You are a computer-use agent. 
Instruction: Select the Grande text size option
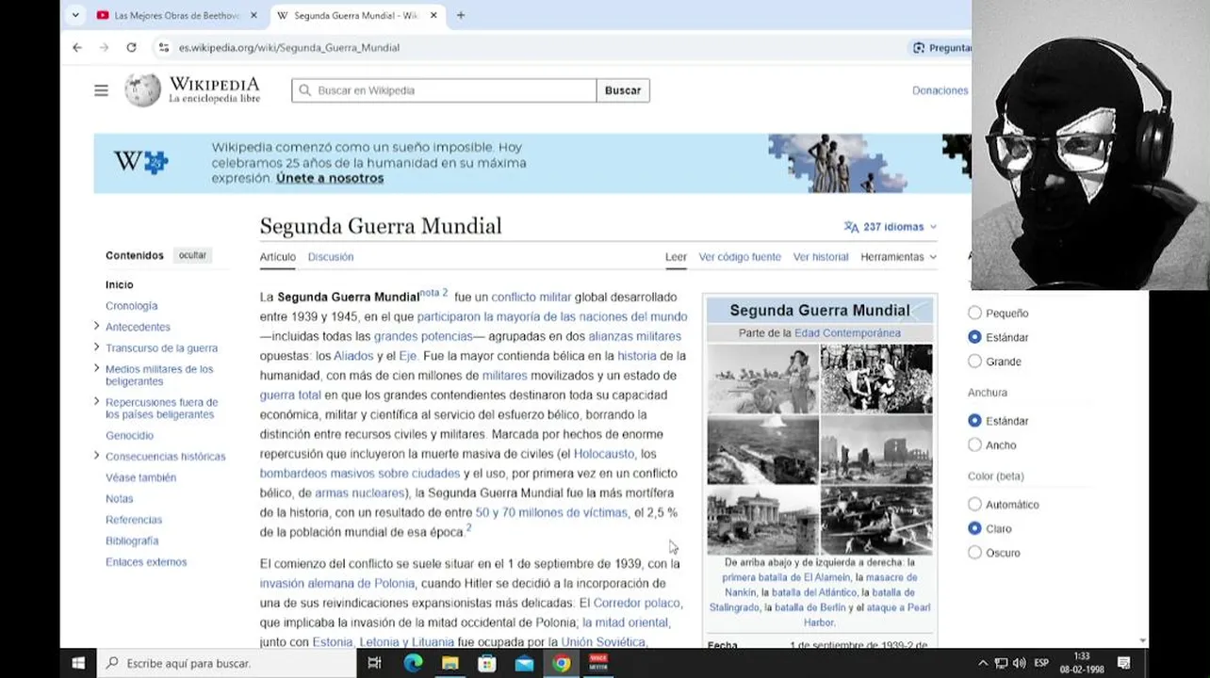975,362
